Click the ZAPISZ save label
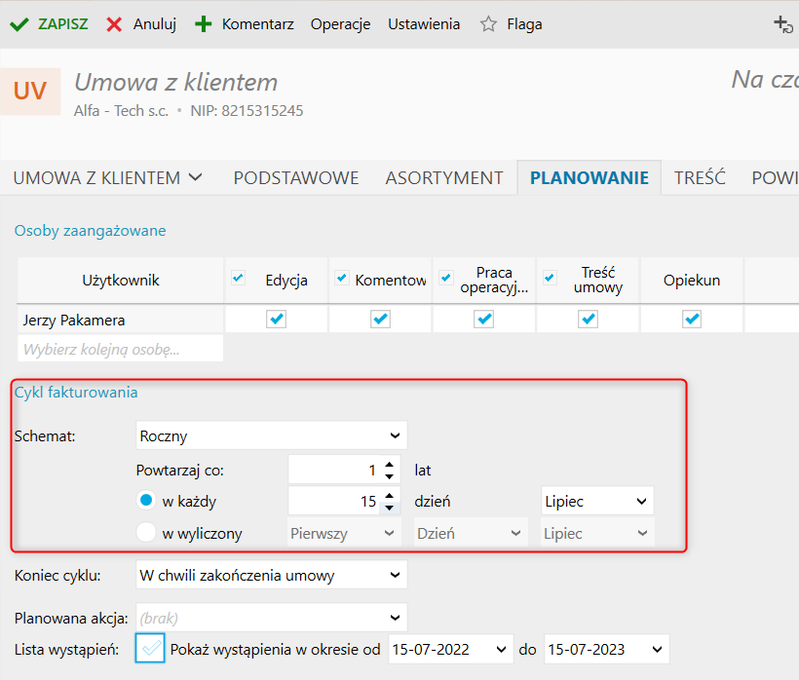 63,24
